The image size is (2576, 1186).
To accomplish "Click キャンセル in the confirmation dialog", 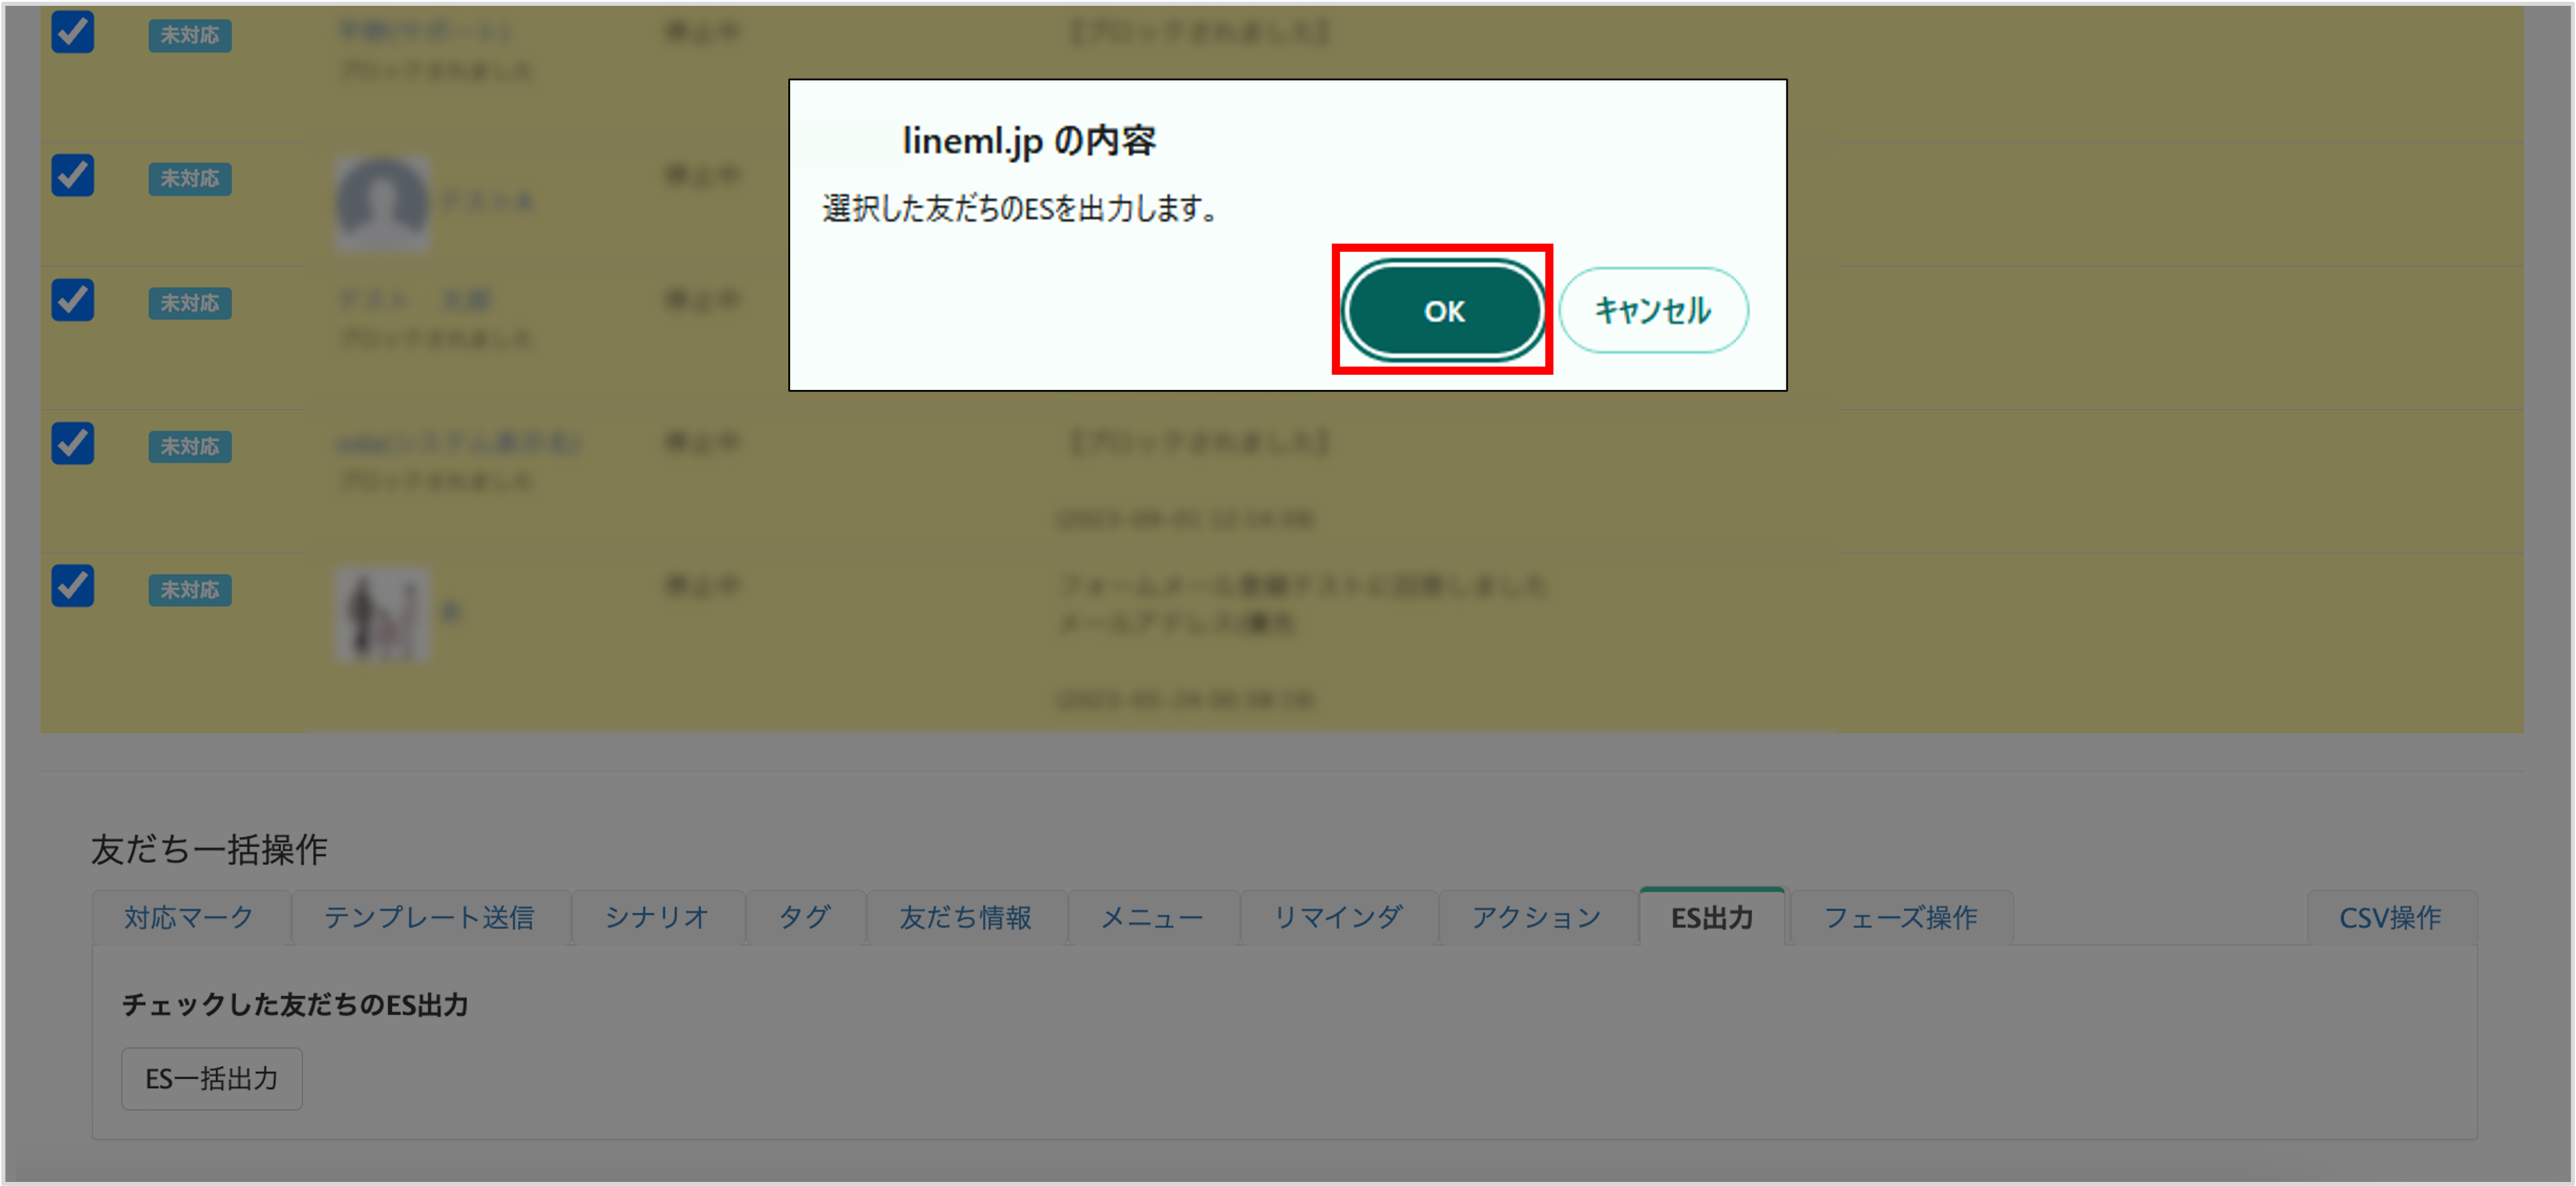I will point(1652,311).
